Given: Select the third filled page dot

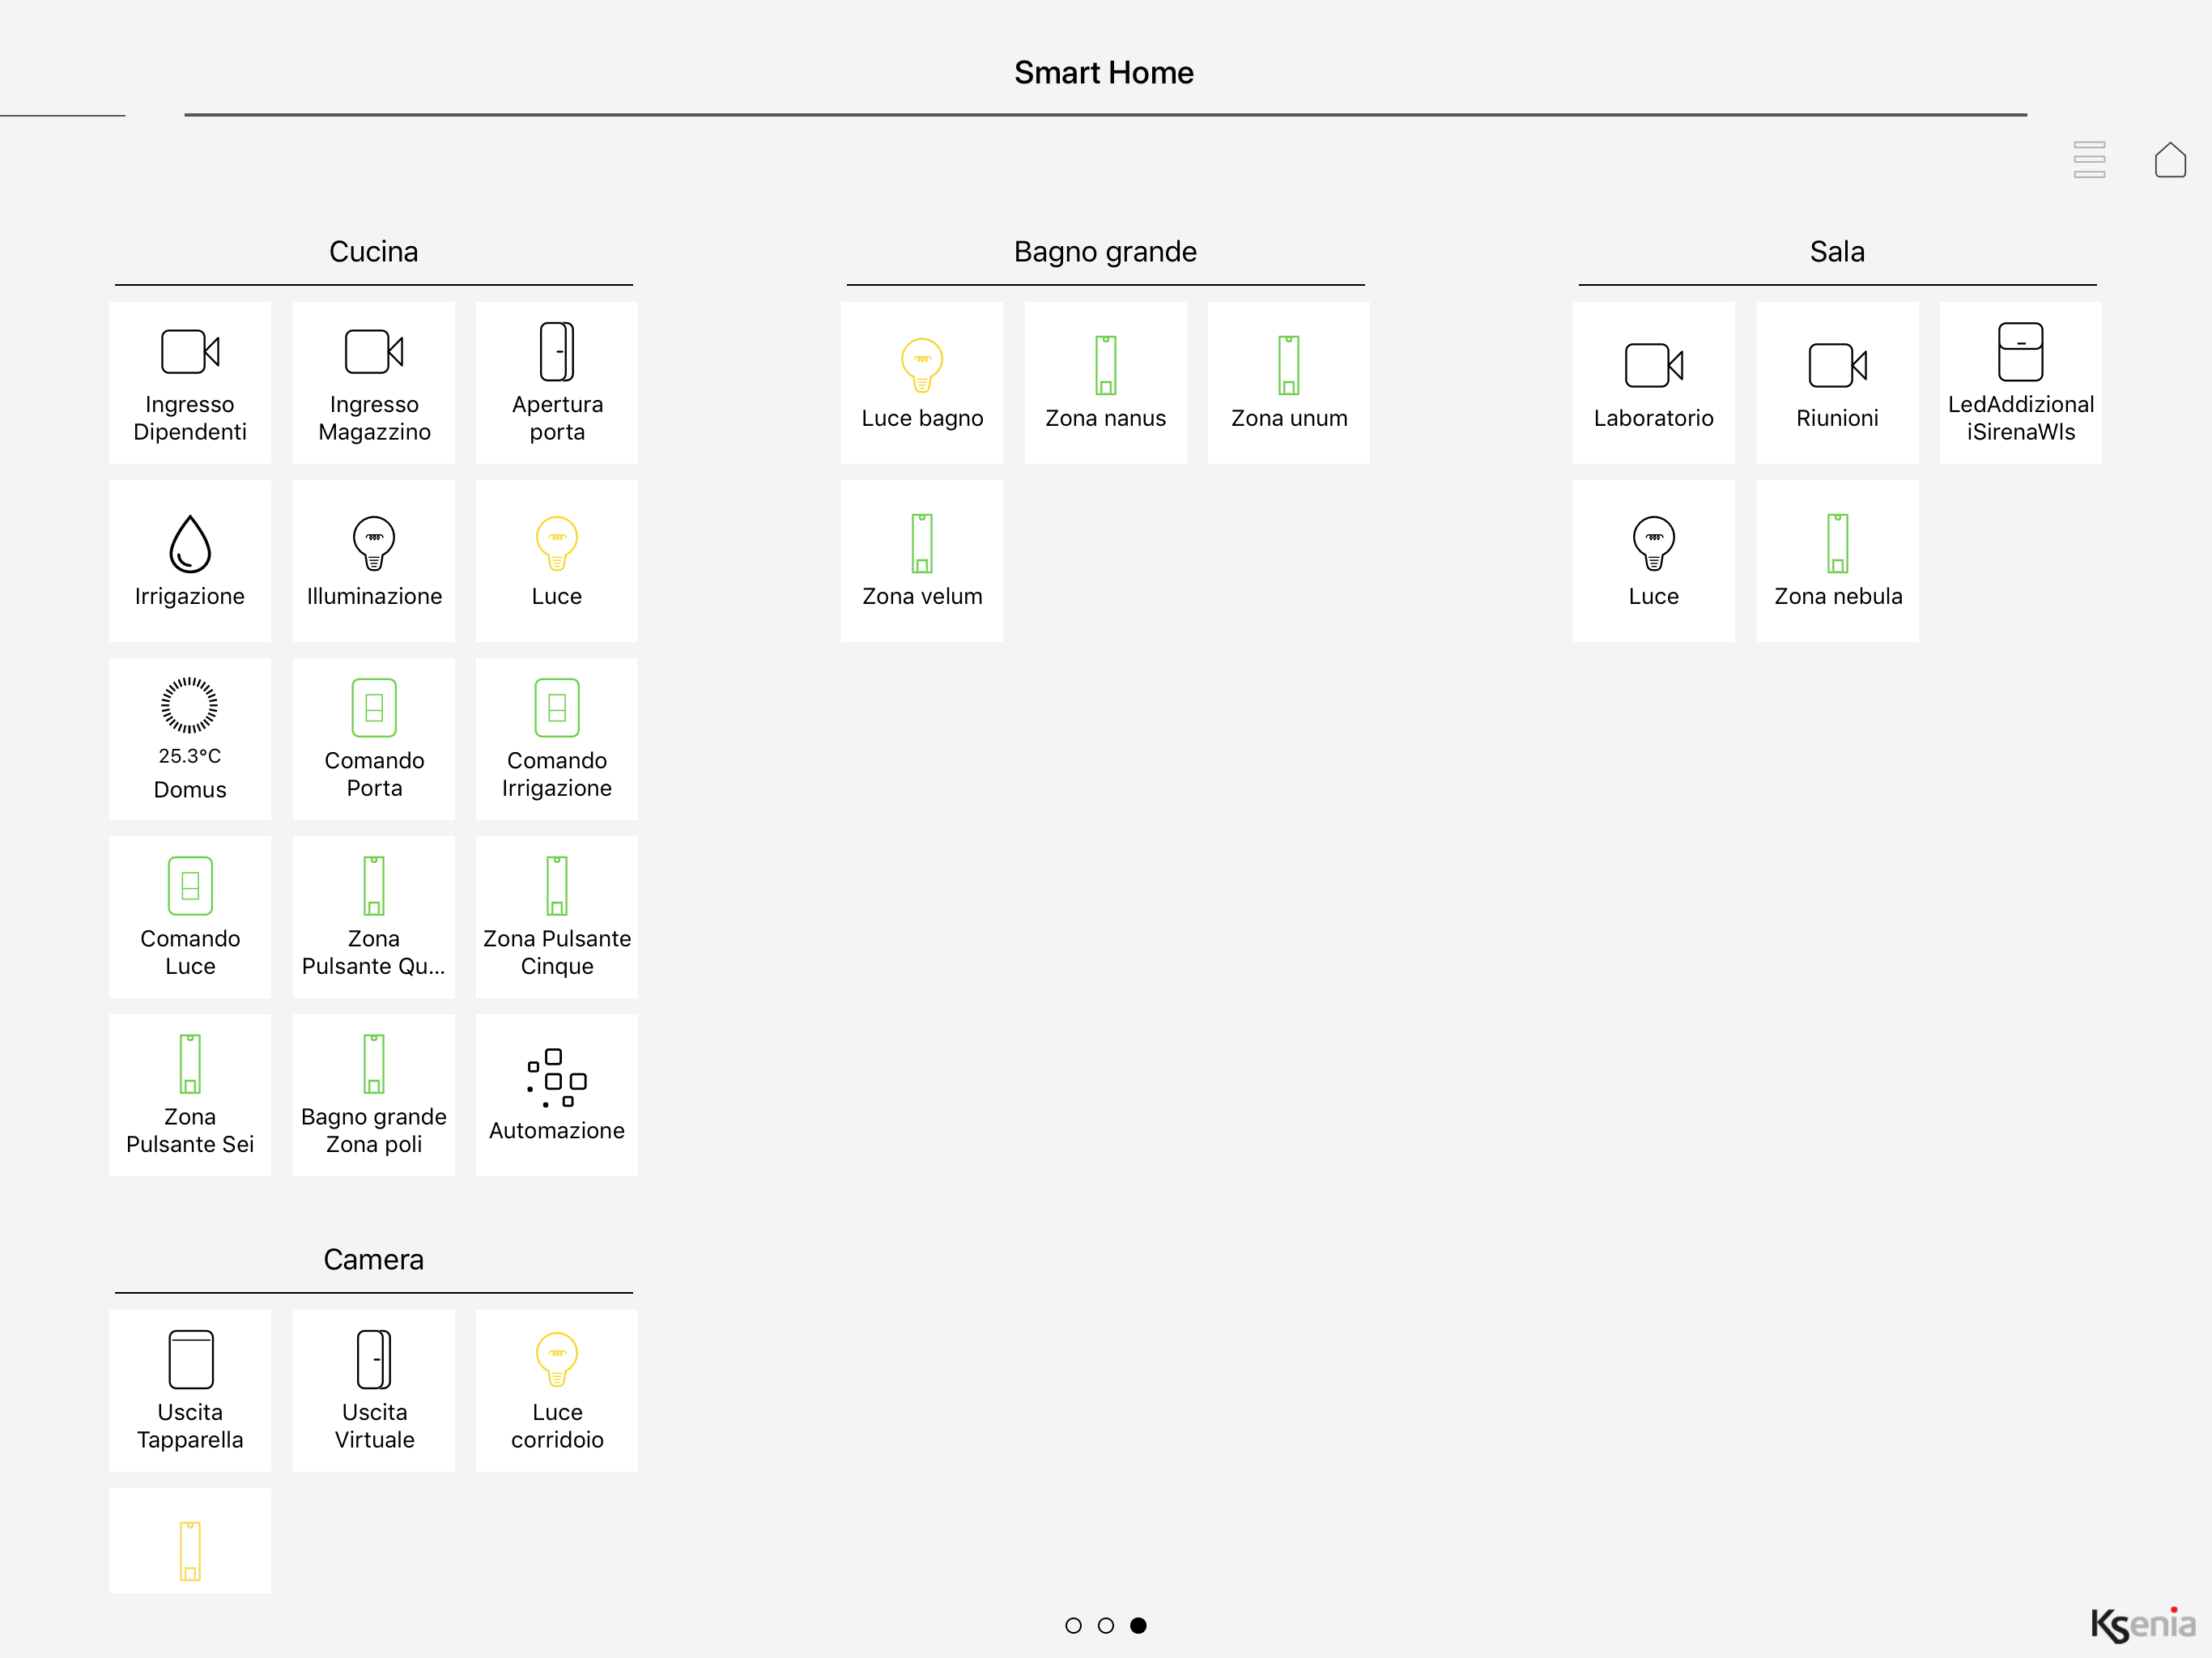Looking at the screenshot, I should click(1138, 1626).
